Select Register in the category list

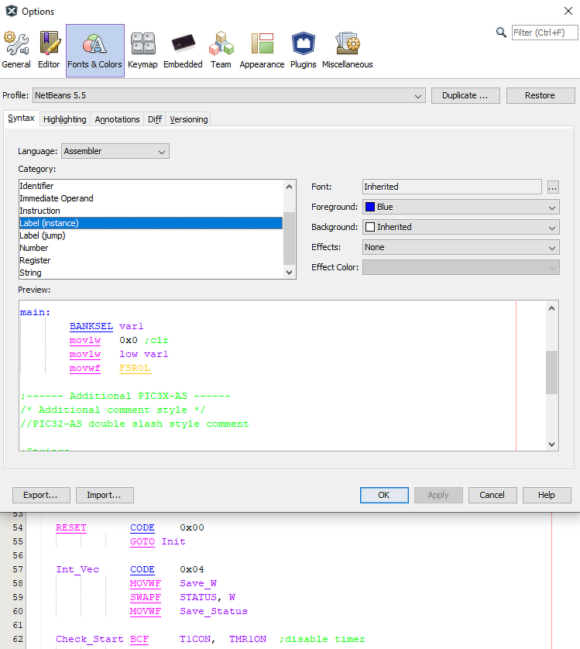(x=151, y=260)
